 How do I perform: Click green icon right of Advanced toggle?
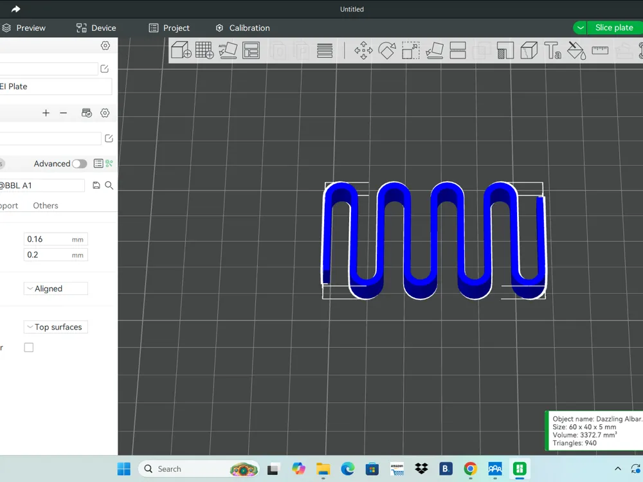click(109, 163)
